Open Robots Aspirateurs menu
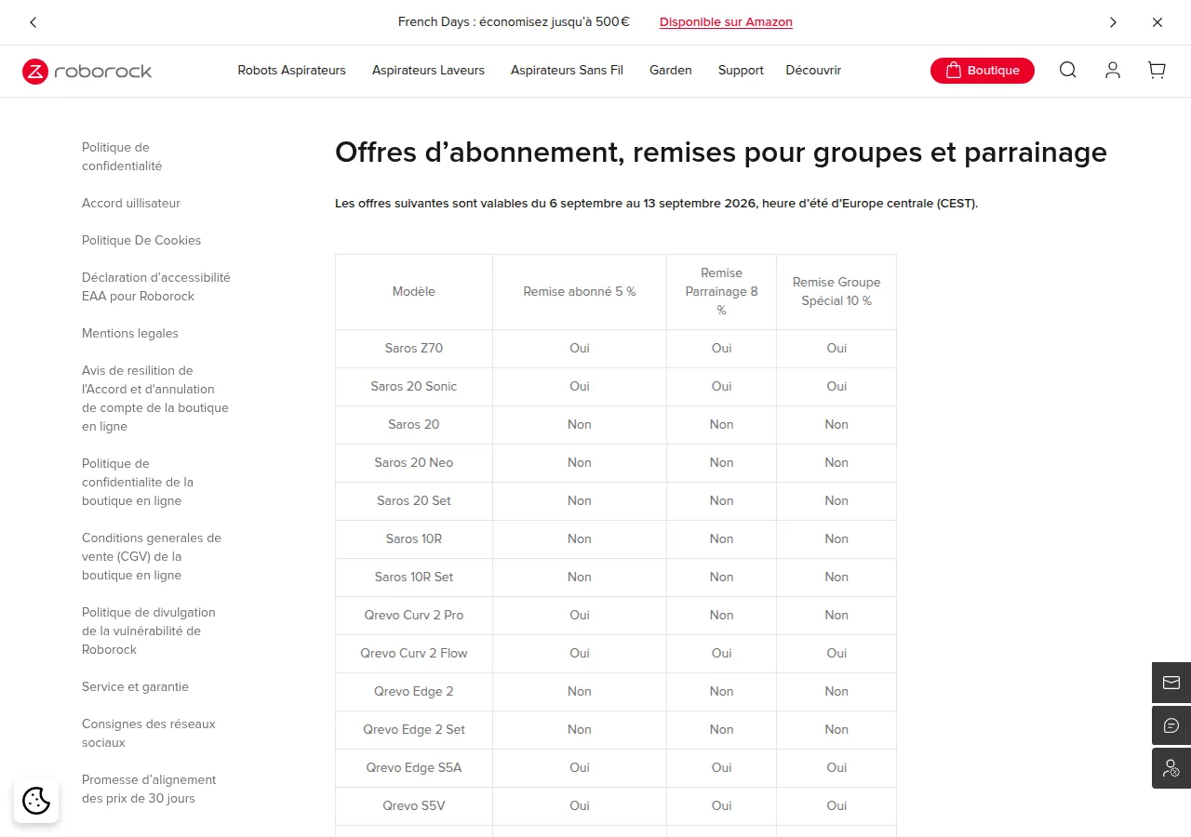The height and width of the screenshot is (837, 1191). pos(291,70)
